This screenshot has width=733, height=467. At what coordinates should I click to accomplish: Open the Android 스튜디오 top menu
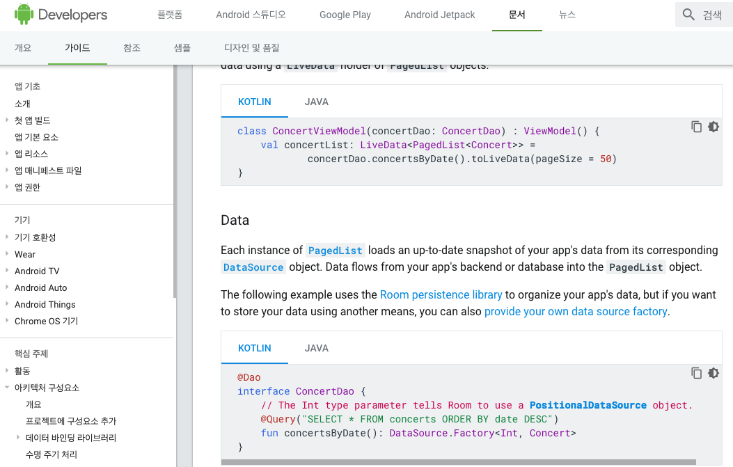(251, 15)
